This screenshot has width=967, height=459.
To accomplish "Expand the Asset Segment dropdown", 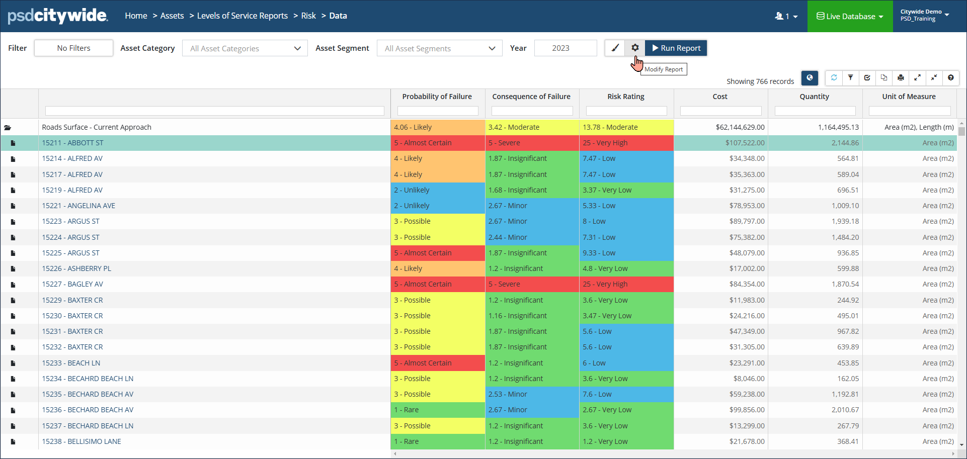I will pos(439,48).
